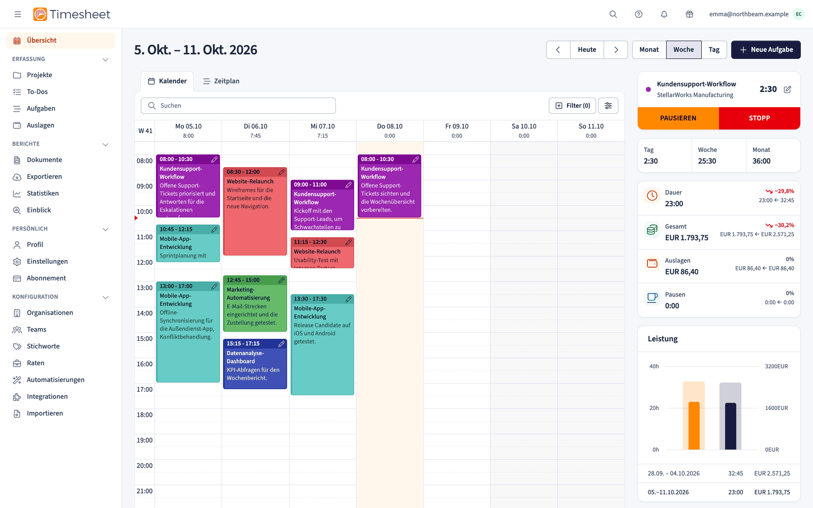Screen dimensions: 813x508
Task: Open the help question mark icon
Action: point(639,14)
